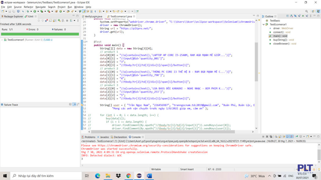Toggle Hide Static Members in Outline view

pos(299,16)
